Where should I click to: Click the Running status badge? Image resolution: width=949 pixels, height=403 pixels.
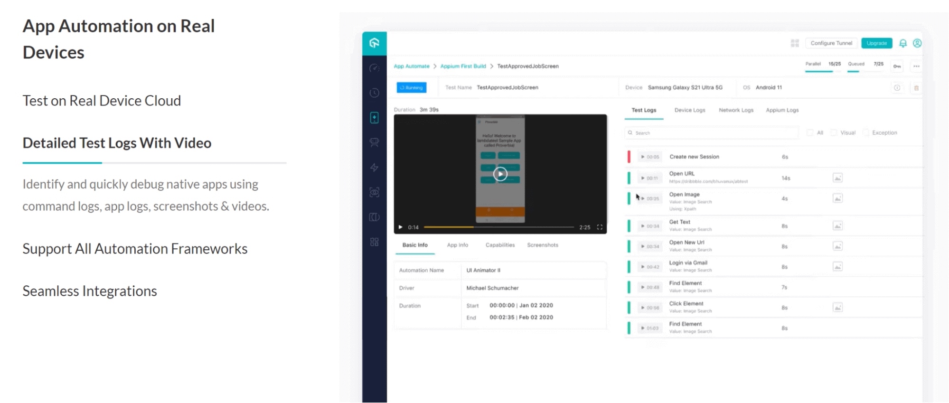412,88
